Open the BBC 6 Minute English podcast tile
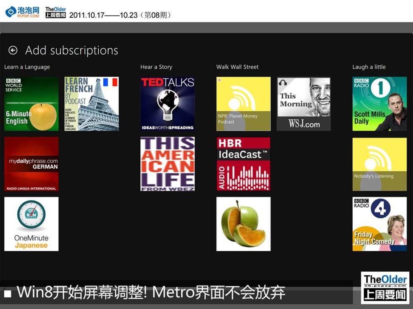The width and height of the screenshot is (413, 309). click(x=31, y=104)
